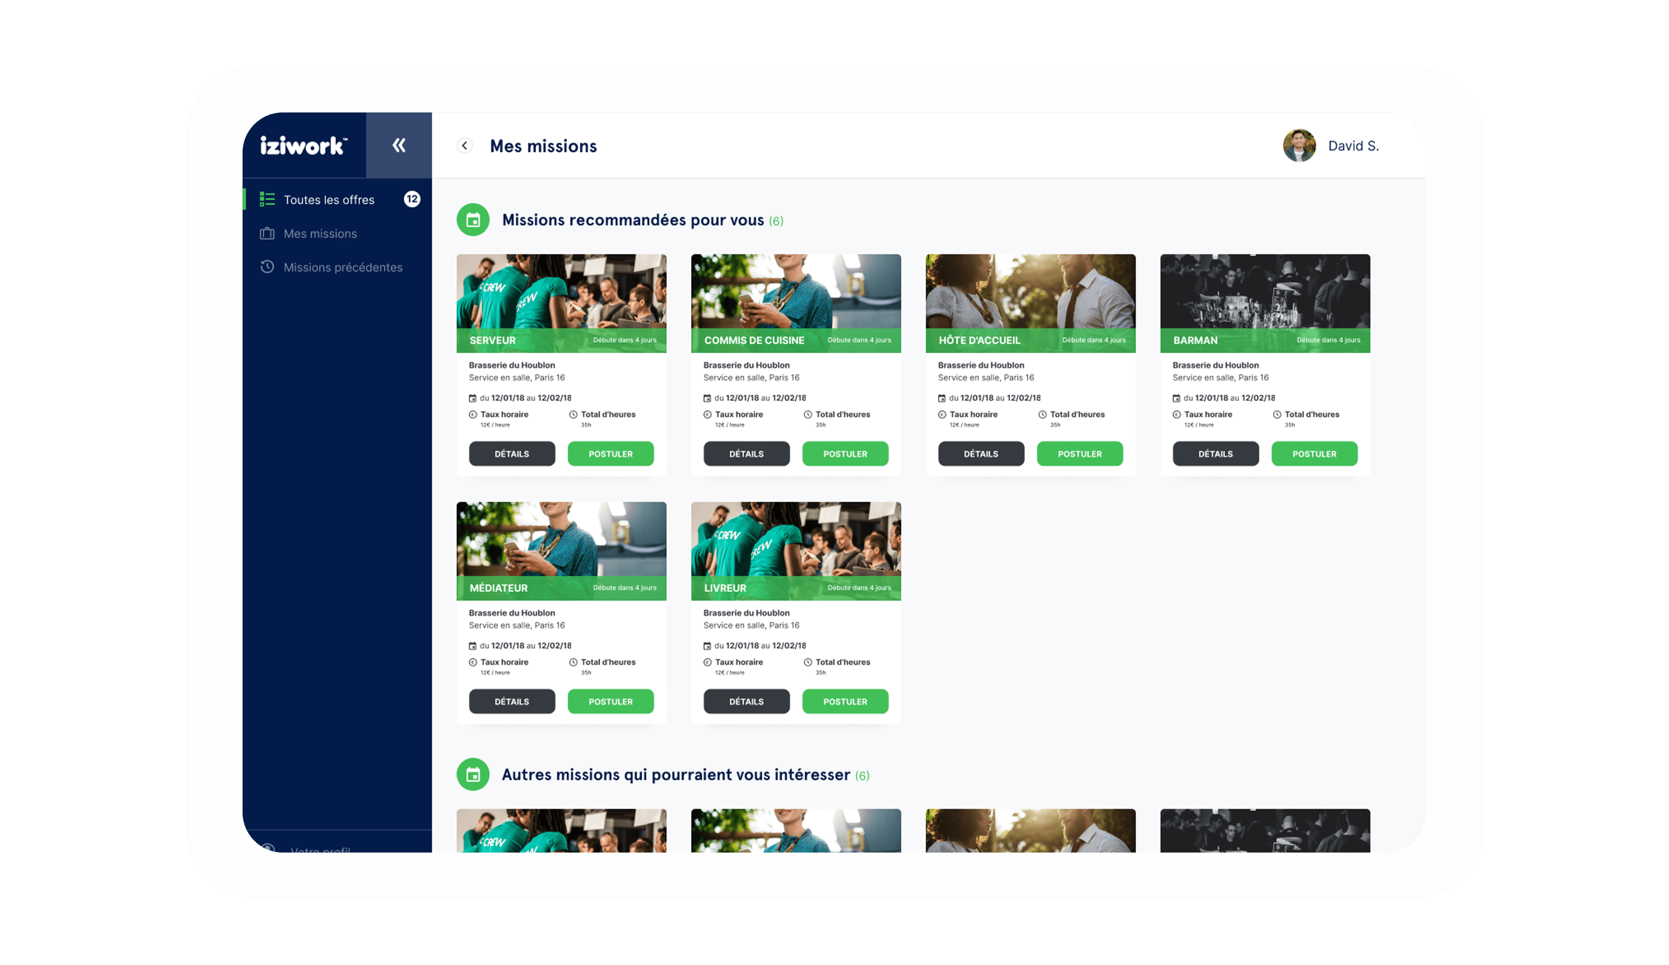The height and width of the screenshot is (965, 1669).
Task: Click the back arrow beside Mes missions
Action: point(465,146)
